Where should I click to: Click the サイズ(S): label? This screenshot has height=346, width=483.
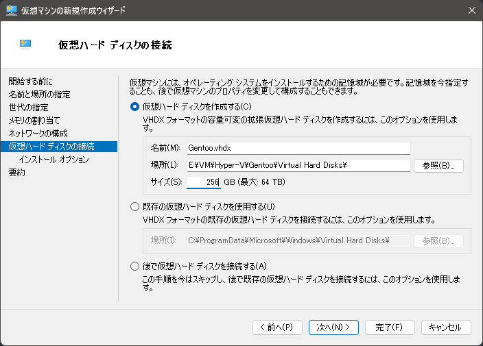click(x=166, y=182)
